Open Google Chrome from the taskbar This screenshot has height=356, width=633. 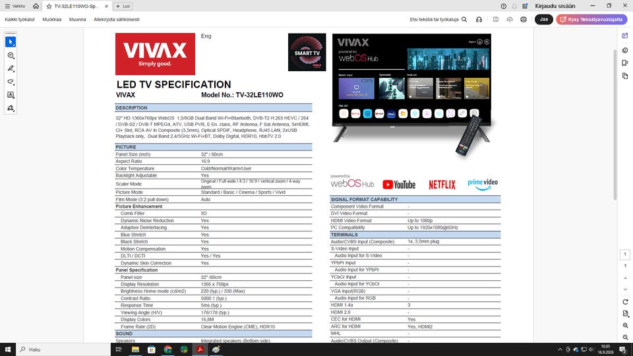pyautogui.click(x=167, y=349)
